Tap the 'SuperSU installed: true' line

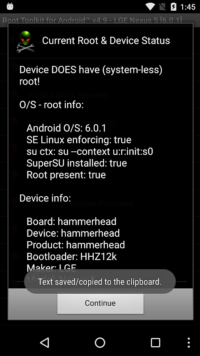[76, 163]
